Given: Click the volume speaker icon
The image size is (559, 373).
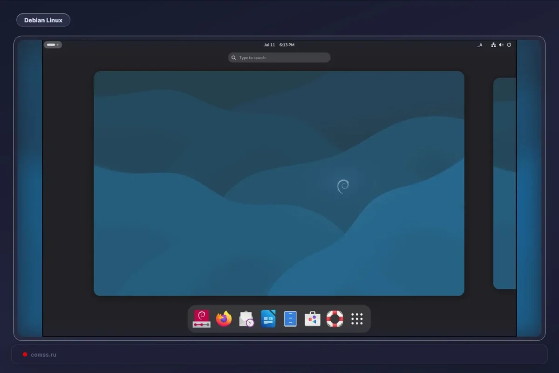Looking at the screenshot, I should tap(501, 45).
